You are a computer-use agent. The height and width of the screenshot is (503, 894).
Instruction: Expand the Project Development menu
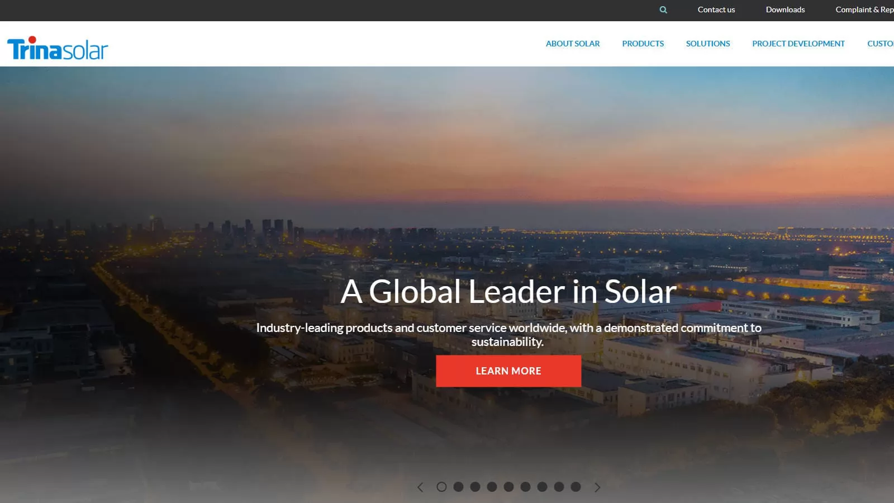click(x=798, y=44)
